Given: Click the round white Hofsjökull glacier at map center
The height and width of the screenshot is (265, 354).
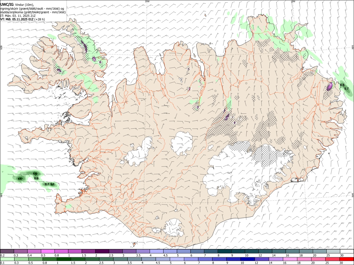Looking at the screenshot, I should (182, 143).
